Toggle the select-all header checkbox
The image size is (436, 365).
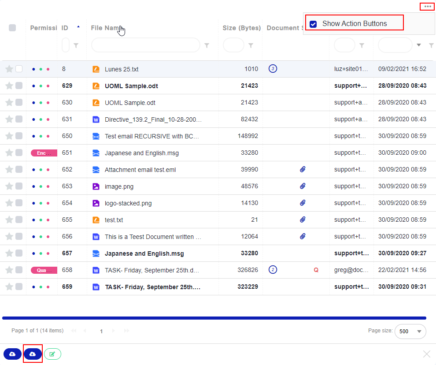[12, 28]
